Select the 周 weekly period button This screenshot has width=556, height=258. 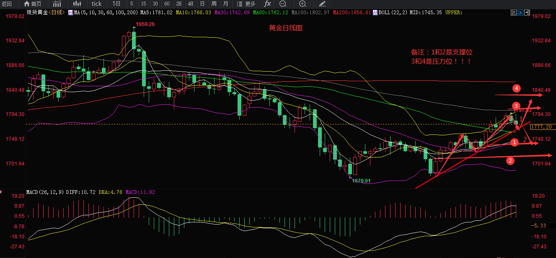[214, 4]
